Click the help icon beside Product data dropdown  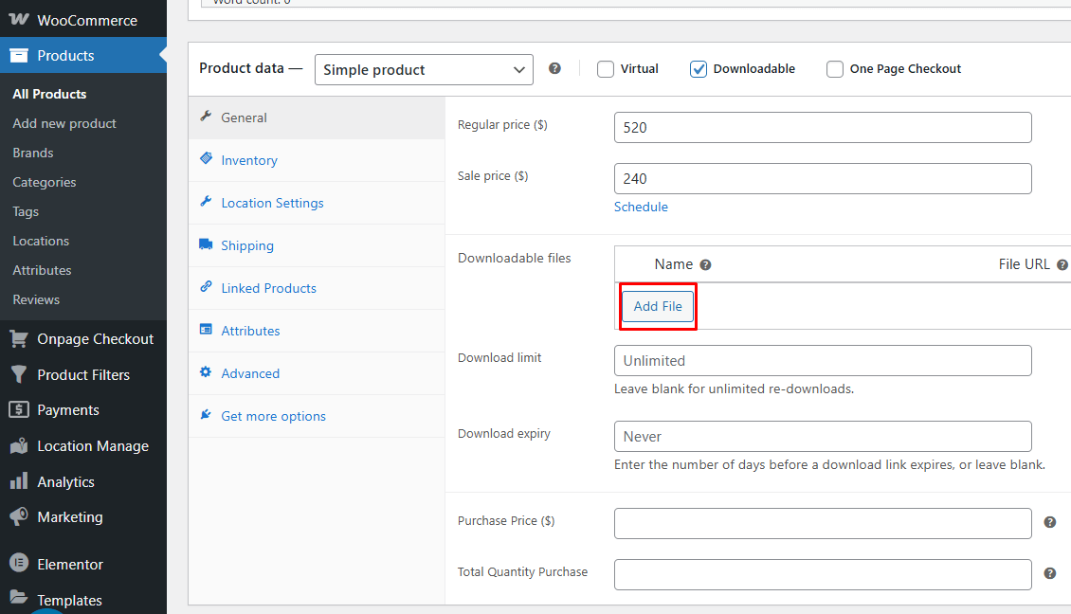point(554,68)
